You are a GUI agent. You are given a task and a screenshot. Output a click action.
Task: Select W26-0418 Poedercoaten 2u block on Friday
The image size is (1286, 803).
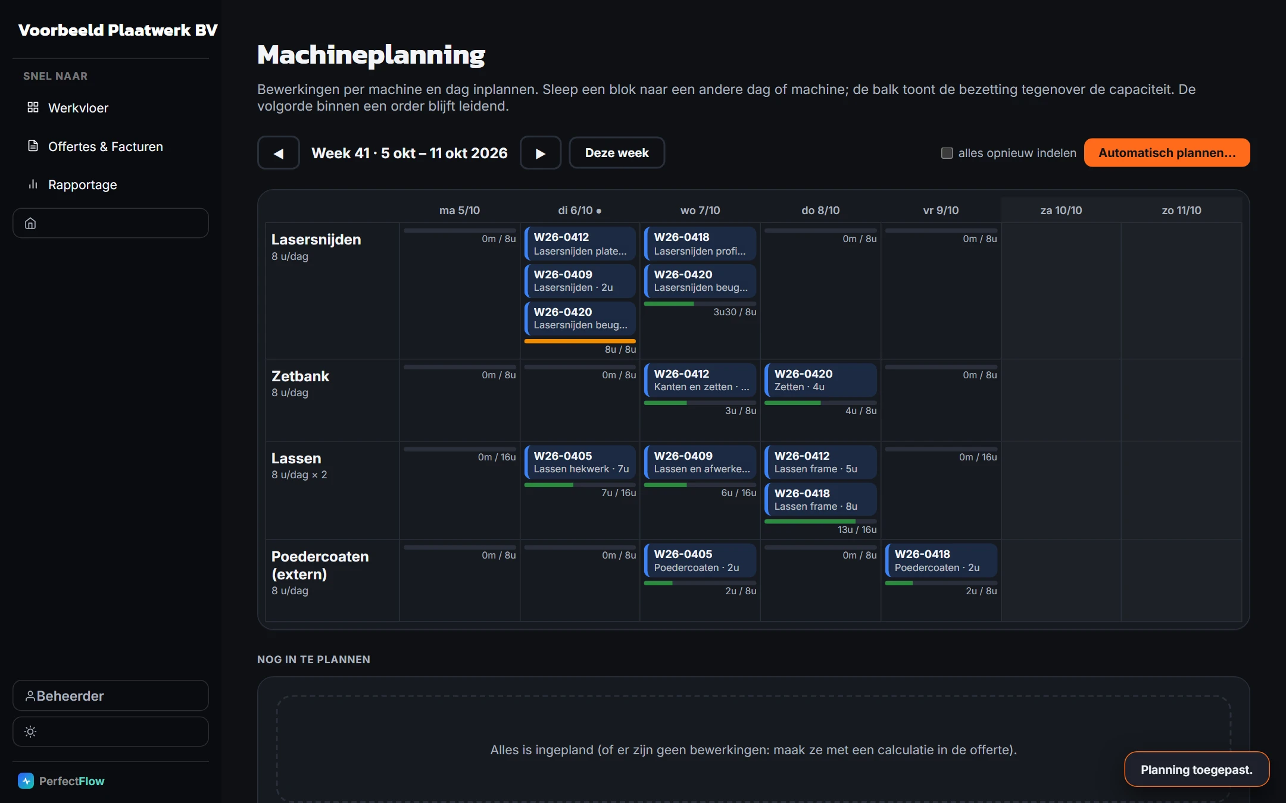click(941, 560)
